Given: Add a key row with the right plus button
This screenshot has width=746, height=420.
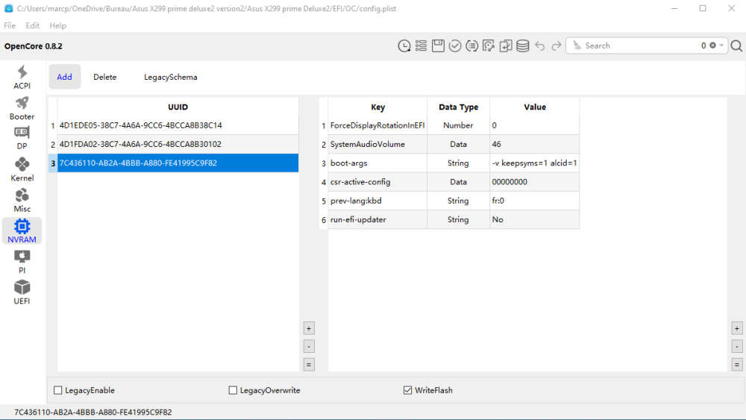Looking at the screenshot, I should [x=736, y=328].
